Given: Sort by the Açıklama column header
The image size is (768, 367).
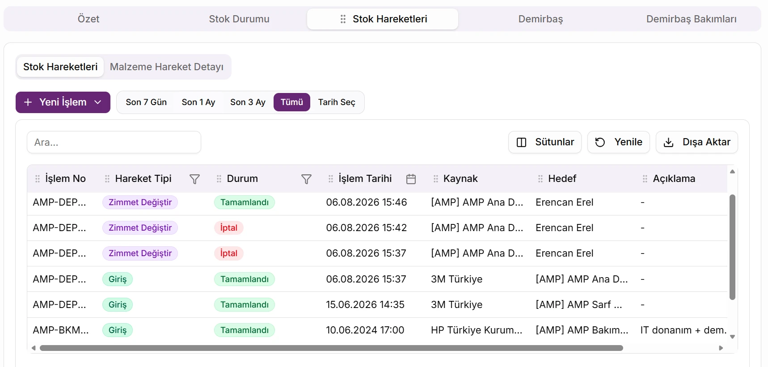Looking at the screenshot, I should tap(674, 179).
